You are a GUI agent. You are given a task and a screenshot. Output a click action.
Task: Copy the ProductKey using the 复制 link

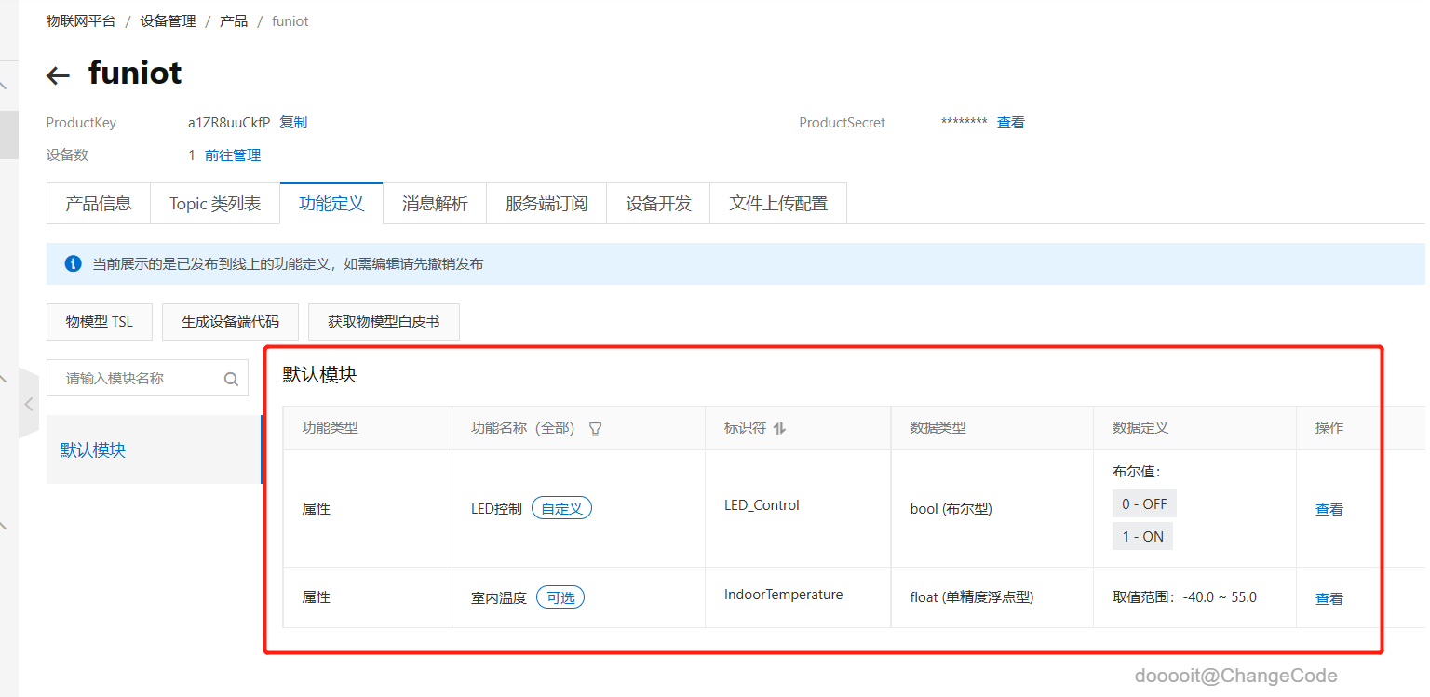(x=293, y=122)
